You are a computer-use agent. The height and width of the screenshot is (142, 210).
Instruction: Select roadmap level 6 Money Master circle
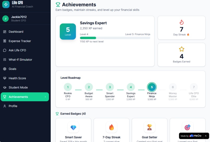coord(173,87)
